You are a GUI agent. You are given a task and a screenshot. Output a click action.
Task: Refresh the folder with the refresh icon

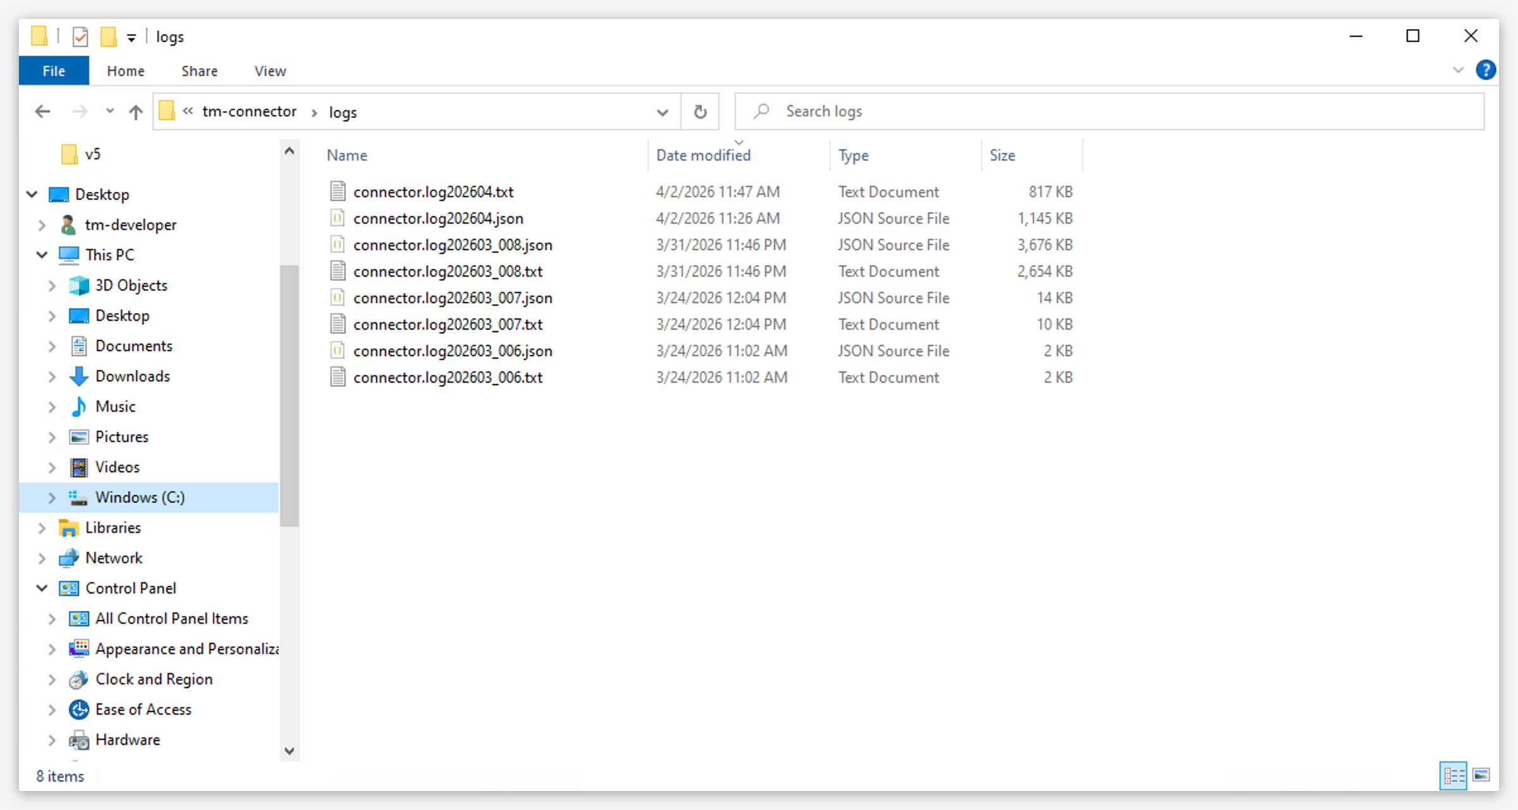(x=700, y=111)
